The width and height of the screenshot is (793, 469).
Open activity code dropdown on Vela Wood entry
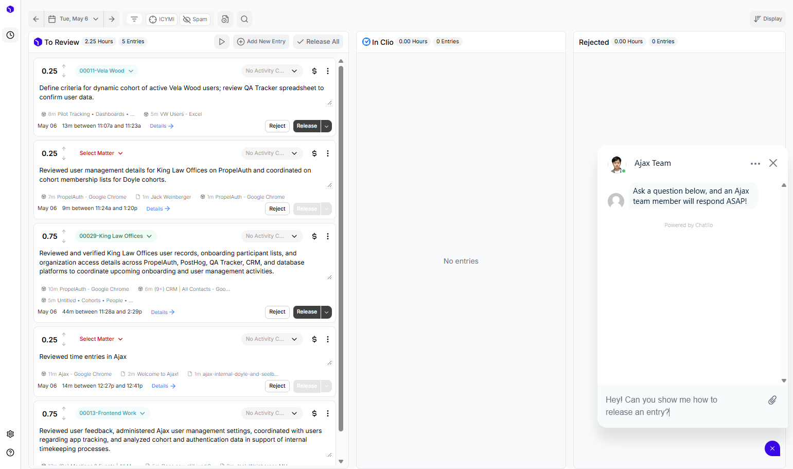pyautogui.click(x=272, y=71)
